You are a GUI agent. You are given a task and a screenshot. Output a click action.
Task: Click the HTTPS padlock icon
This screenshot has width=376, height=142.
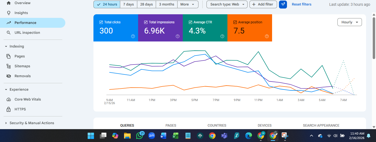click(x=9, y=109)
